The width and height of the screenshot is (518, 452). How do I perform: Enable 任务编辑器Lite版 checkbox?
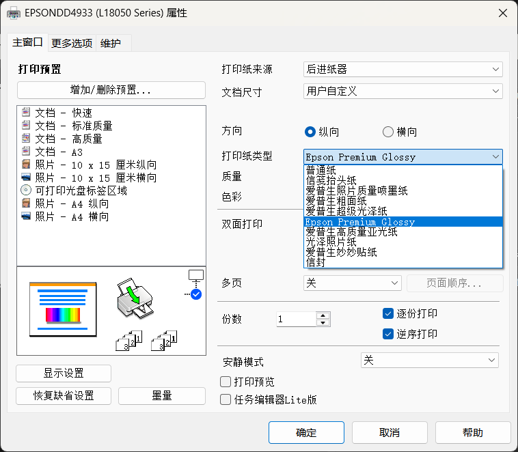pos(226,399)
